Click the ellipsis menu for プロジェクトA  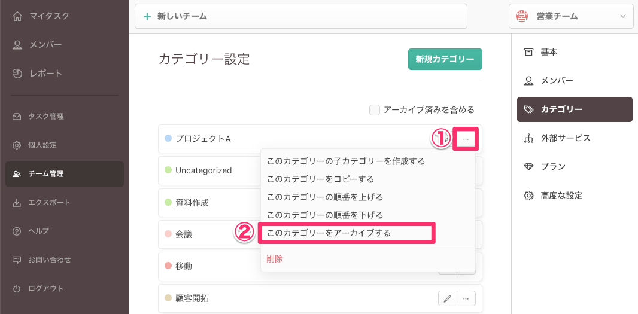(x=466, y=139)
